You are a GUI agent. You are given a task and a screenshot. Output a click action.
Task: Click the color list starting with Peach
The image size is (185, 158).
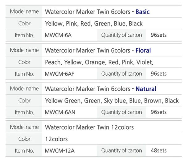coord(99,62)
